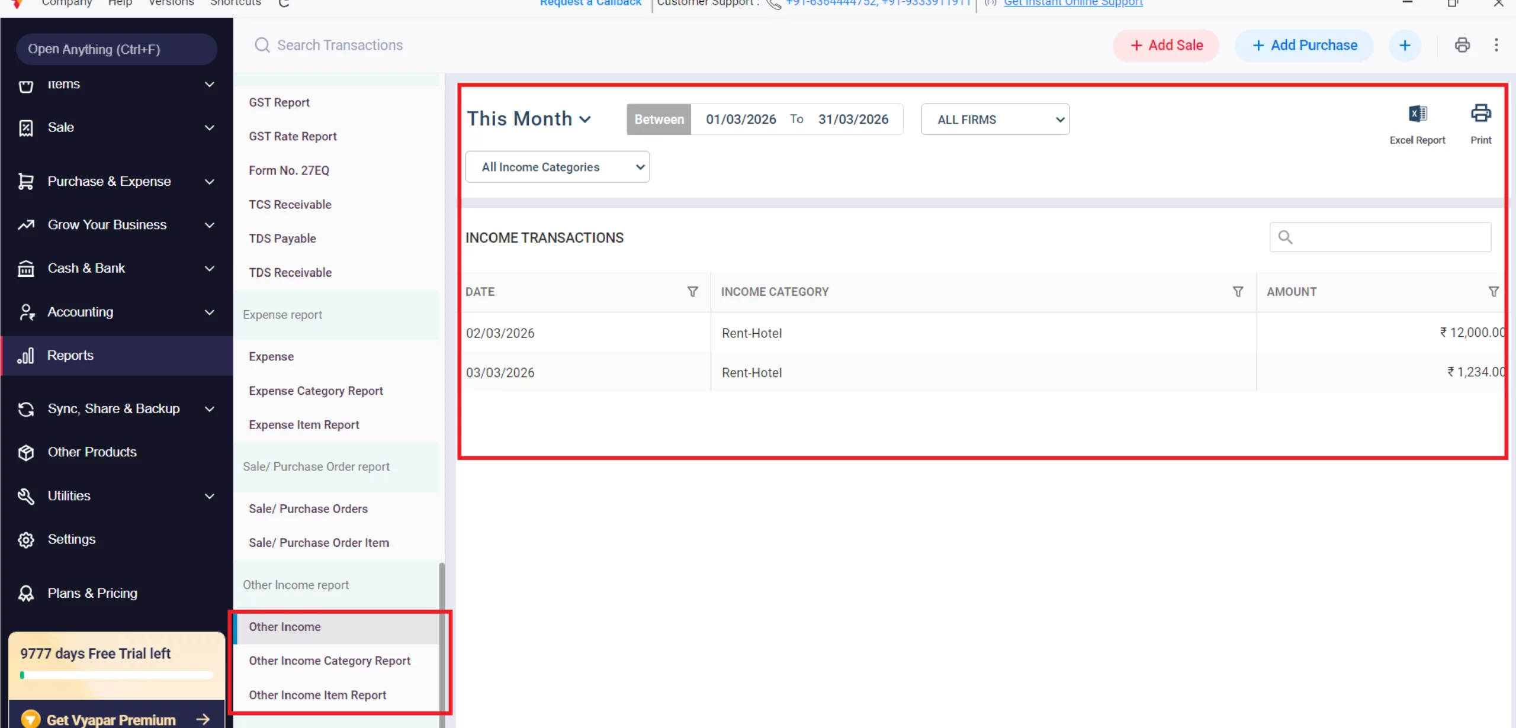Select the Other Products box icon
The height and width of the screenshot is (728, 1516).
pyautogui.click(x=26, y=452)
